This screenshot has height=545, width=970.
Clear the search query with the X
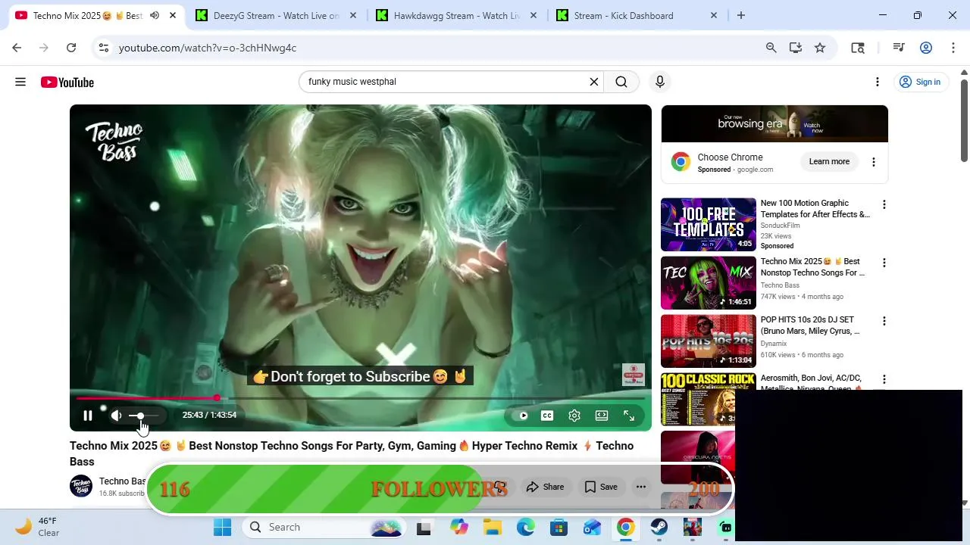pyautogui.click(x=594, y=82)
